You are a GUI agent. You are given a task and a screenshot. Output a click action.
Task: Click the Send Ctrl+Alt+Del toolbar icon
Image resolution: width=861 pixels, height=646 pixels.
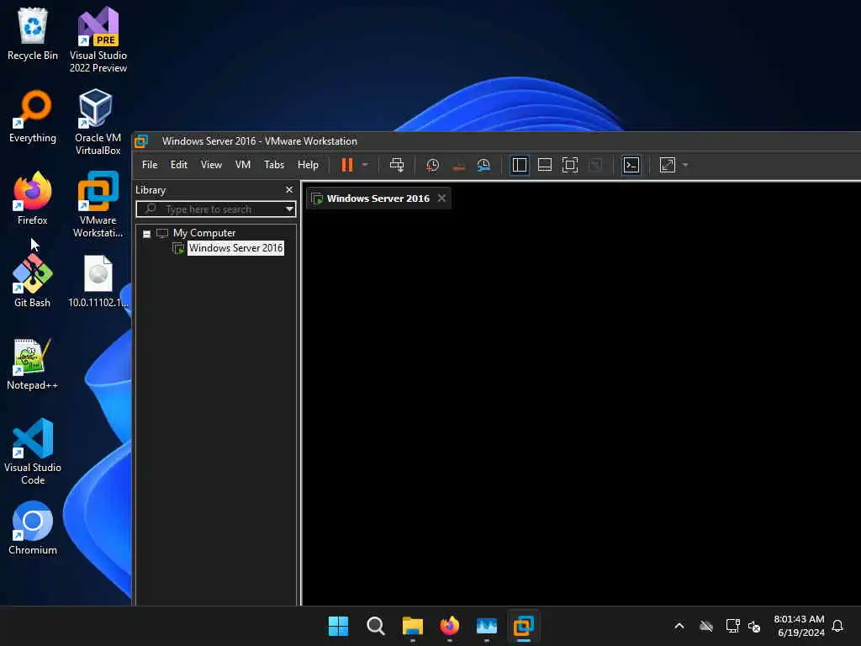(397, 165)
